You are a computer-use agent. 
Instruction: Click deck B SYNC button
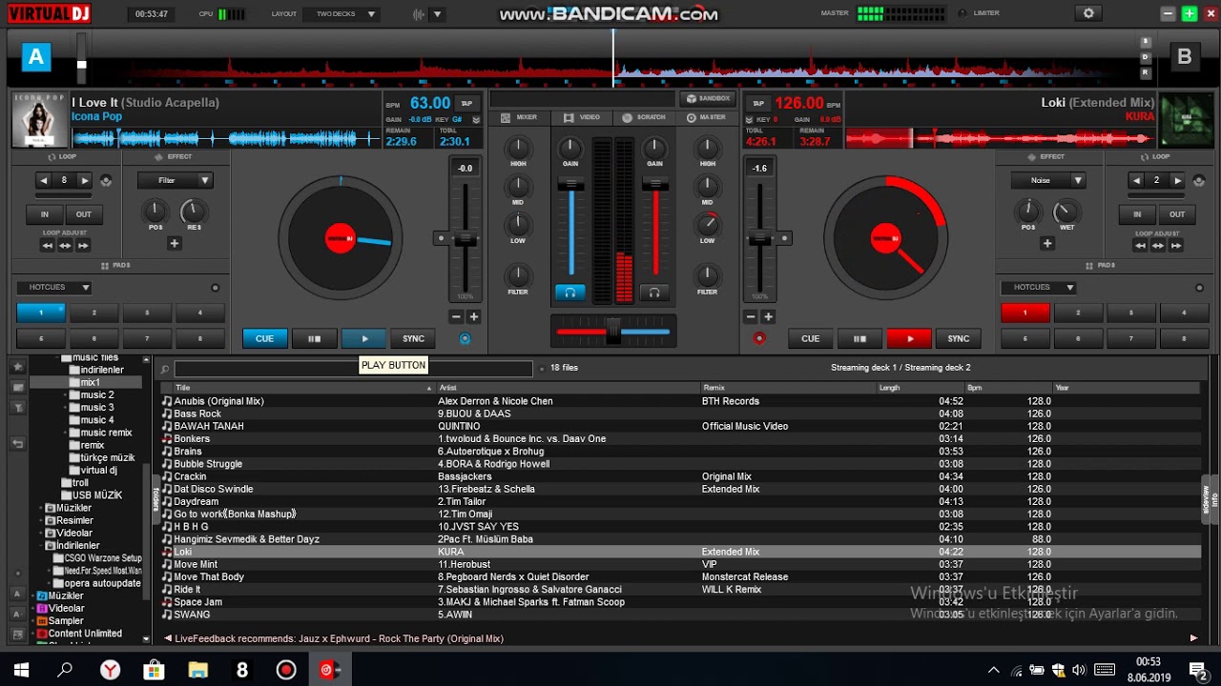point(959,338)
